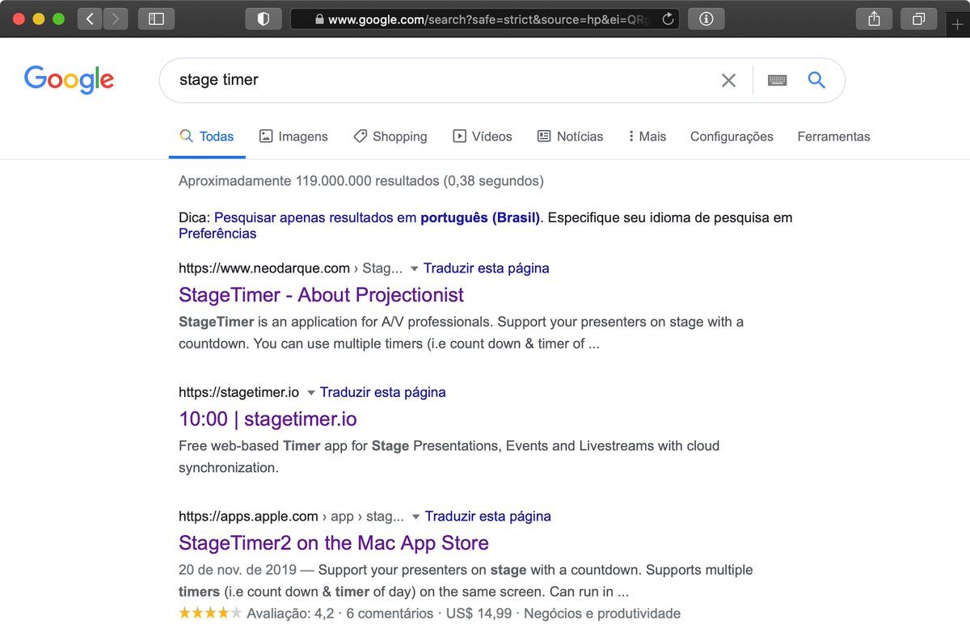Viewport: 970px width, 641px height.
Task: Open the Mais menu
Action: coord(647,137)
